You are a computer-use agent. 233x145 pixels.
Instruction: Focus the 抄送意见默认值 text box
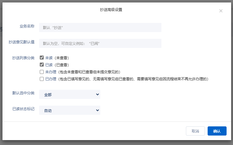(x=100, y=43)
